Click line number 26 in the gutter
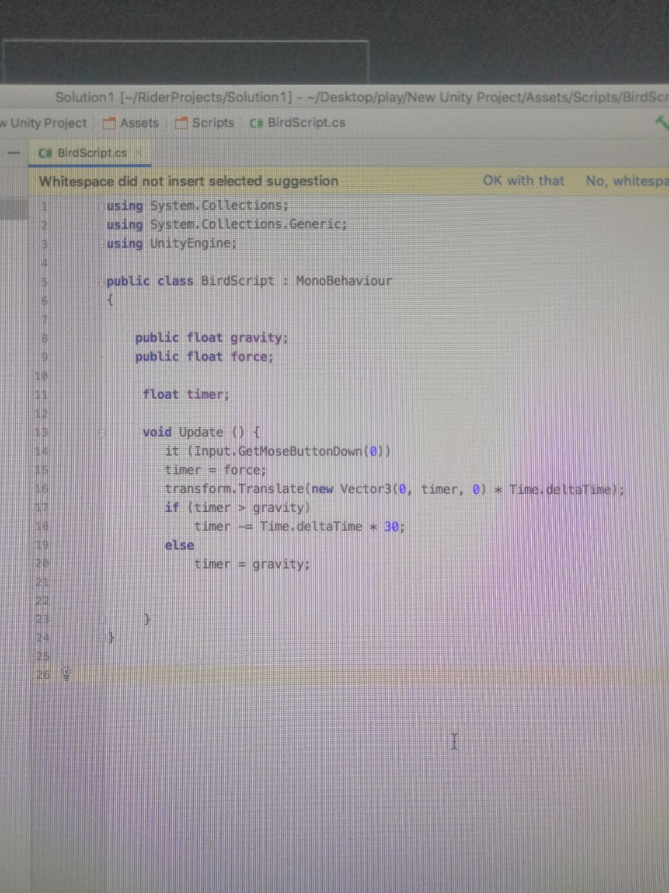This screenshot has width=669, height=893. click(x=43, y=675)
